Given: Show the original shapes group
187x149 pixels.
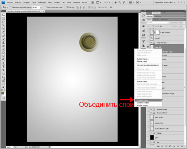Looking at the screenshot, I should point(148,43).
